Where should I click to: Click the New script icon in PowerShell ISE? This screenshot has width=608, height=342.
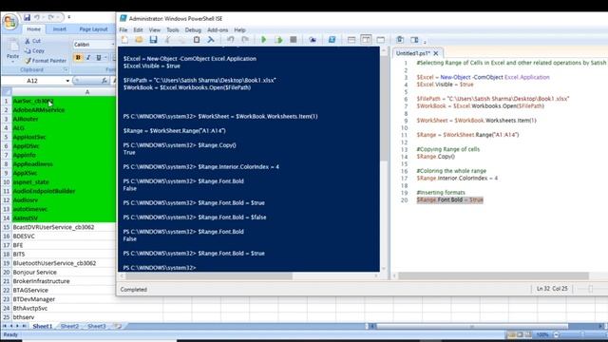tap(124, 40)
